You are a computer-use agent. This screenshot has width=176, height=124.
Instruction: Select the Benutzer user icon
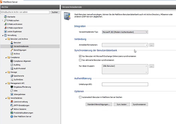(x=11, y=42)
